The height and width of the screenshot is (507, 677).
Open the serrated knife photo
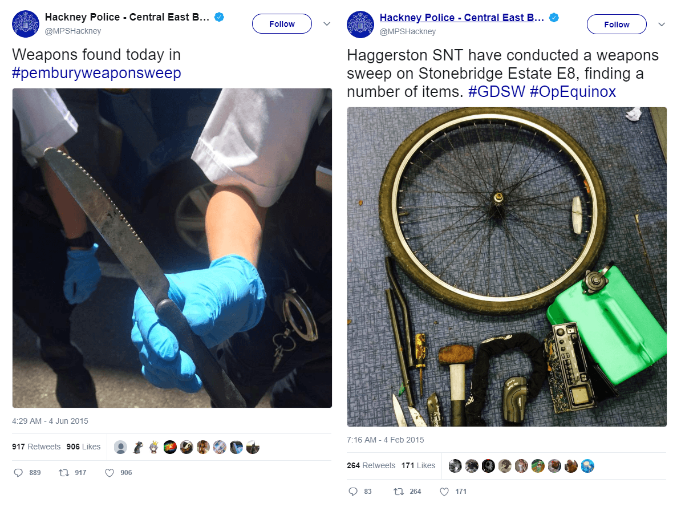tap(172, 248)
